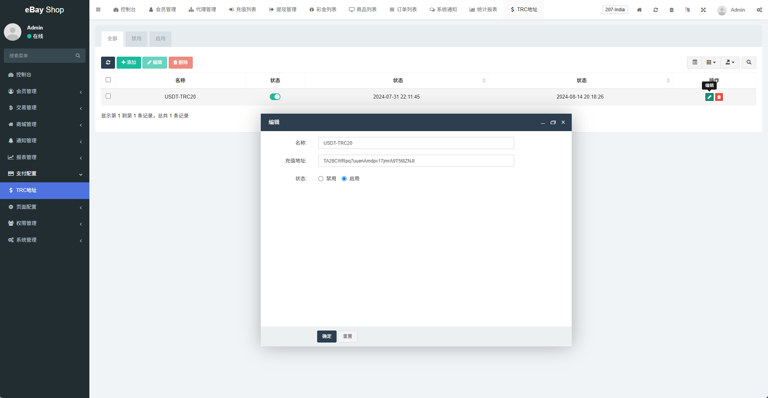Open the columns grid dropdown
Image resolution: width=768 pixels, height=398 pixels.
(x=711, y=62)
